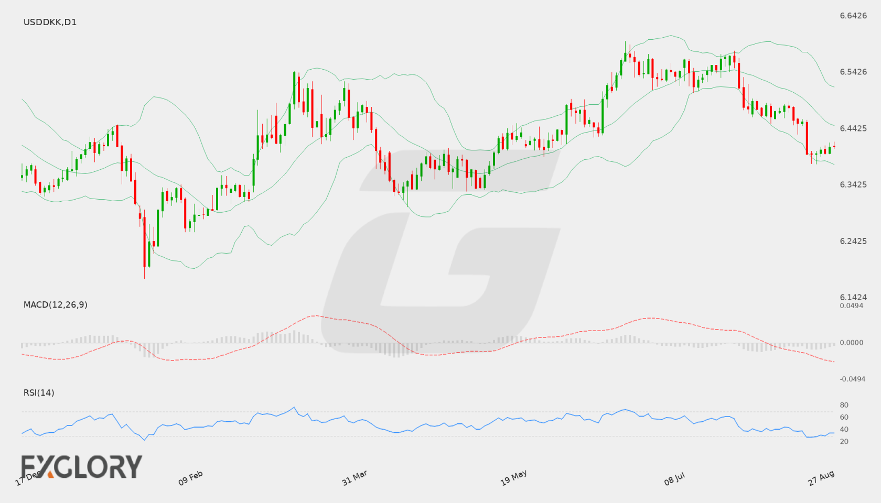
Task: Click the 09 Feb date label
Action: pos(190,478)
